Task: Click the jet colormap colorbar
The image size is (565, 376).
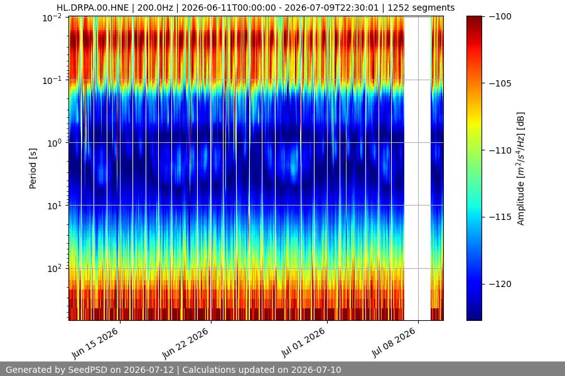Action: (474, 168)
